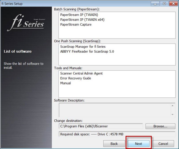This screenshot has height=149, width=179.
Task: Choose PaperStream Capture from batch list
Action: tap(76, 25)
